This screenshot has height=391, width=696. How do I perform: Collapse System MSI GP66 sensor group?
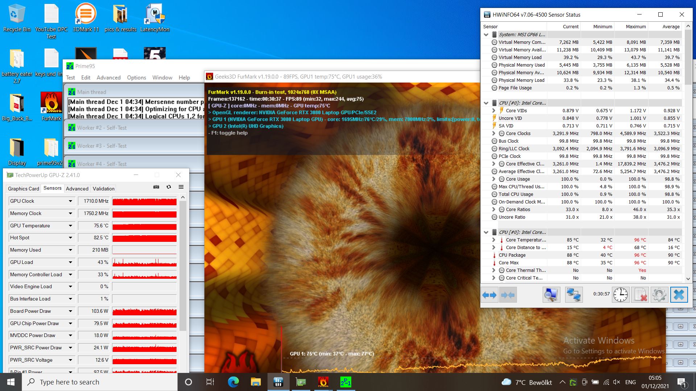[x=486, y=35]
